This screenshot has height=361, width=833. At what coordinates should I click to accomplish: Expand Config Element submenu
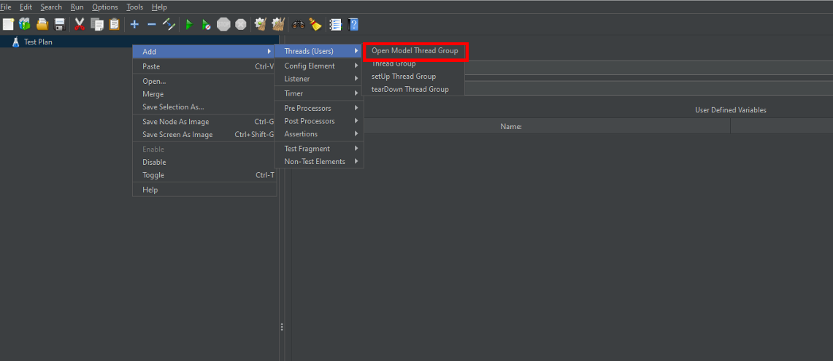(x=319, y=66)
